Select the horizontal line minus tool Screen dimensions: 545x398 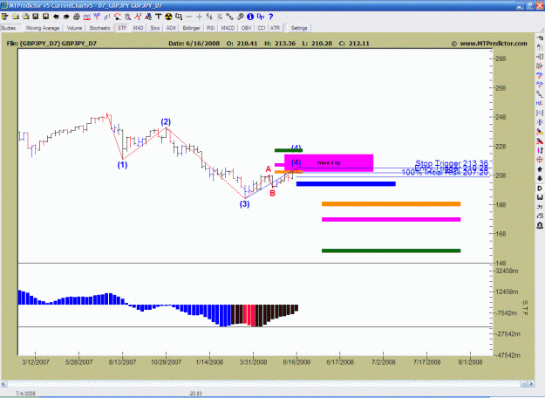(189, 17)
